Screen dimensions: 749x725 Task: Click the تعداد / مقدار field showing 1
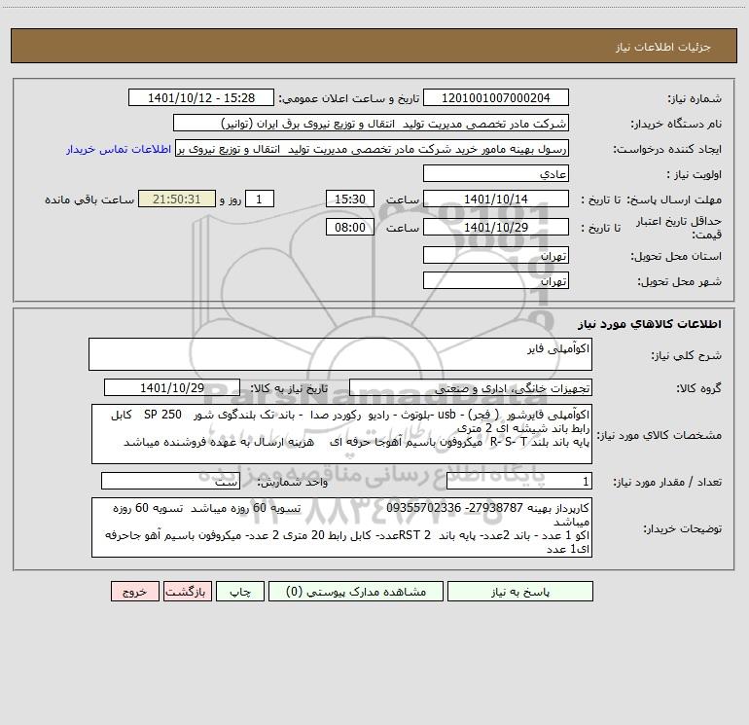(519, 482)
